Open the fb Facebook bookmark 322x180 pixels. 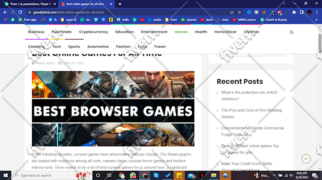tap(53, 20)
